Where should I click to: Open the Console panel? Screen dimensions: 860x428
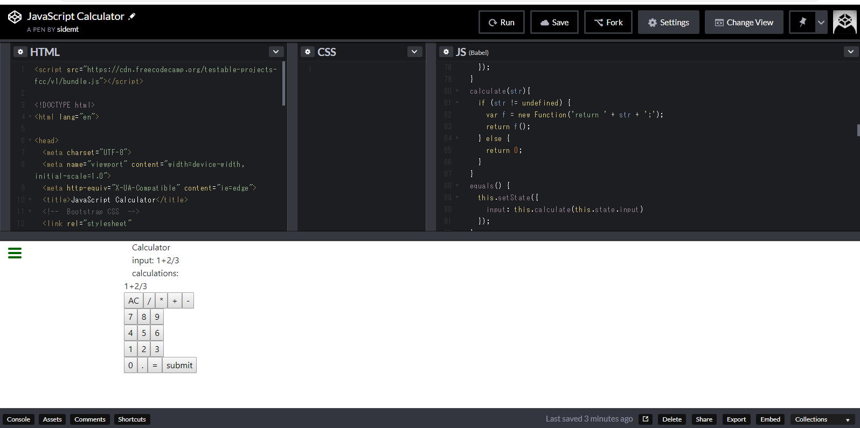pos(18,419)
